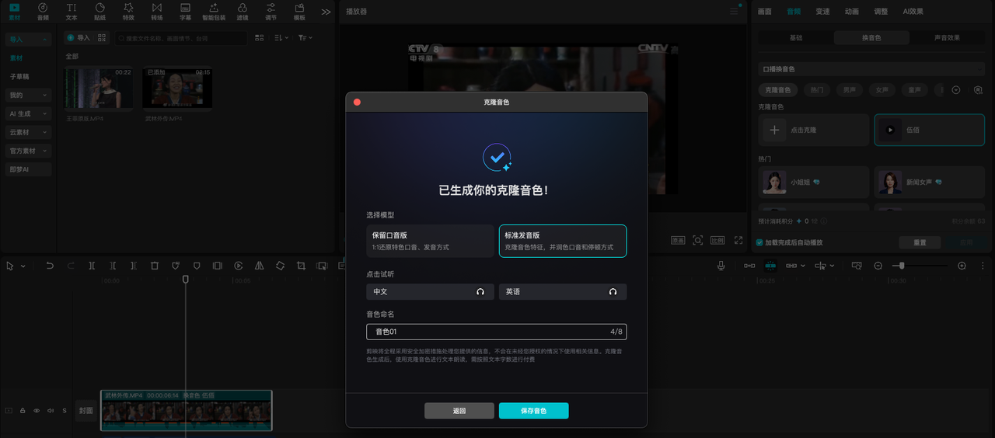Expand the 官方素材 sidebar section

[29, 151]
